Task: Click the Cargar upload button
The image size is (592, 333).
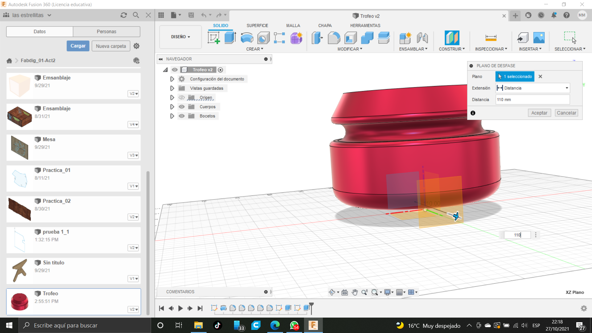Action: (x=78, y=46)
